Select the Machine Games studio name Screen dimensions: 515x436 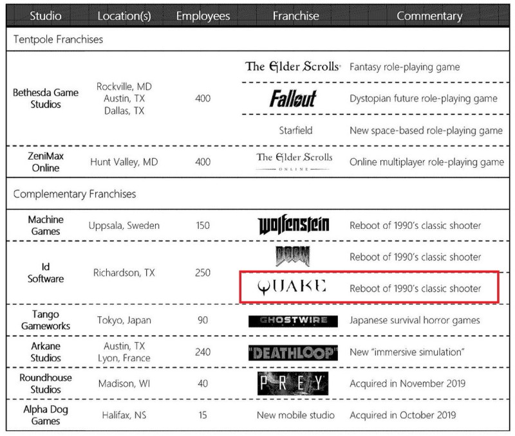pos(46,225)
